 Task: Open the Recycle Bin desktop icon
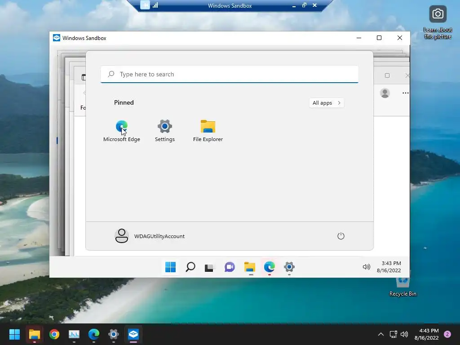tap(403, 286)
